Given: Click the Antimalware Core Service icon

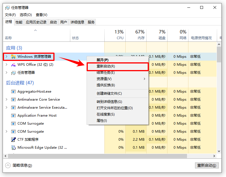Looking at the screenshot, I should [x=13, y=100].
